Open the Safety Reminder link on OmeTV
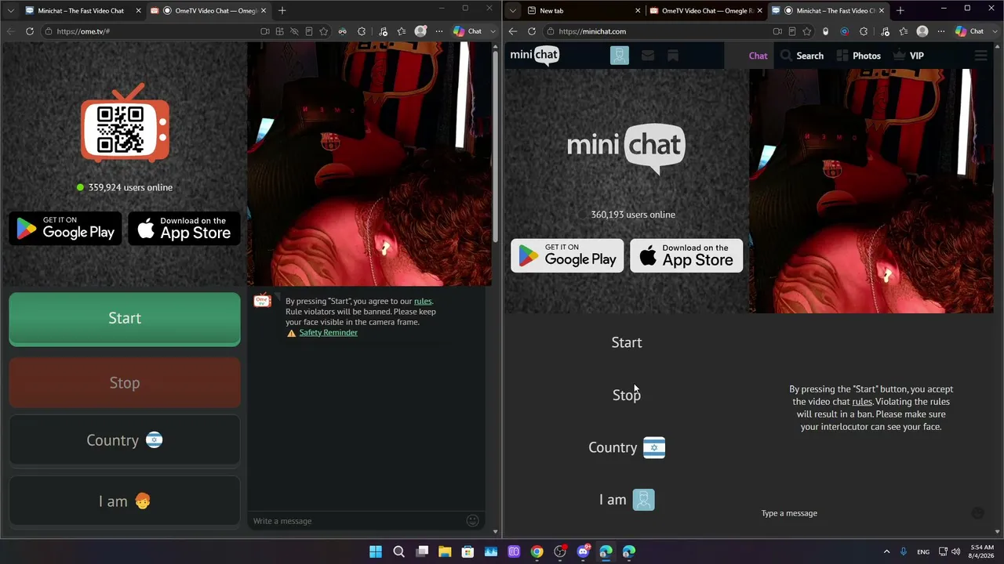This screenshot has width=1004, height=564. 328,332
